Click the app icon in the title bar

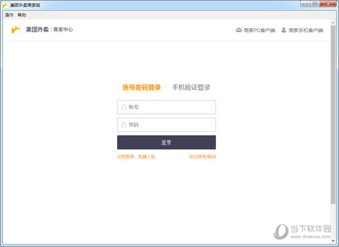pos(5,5)
